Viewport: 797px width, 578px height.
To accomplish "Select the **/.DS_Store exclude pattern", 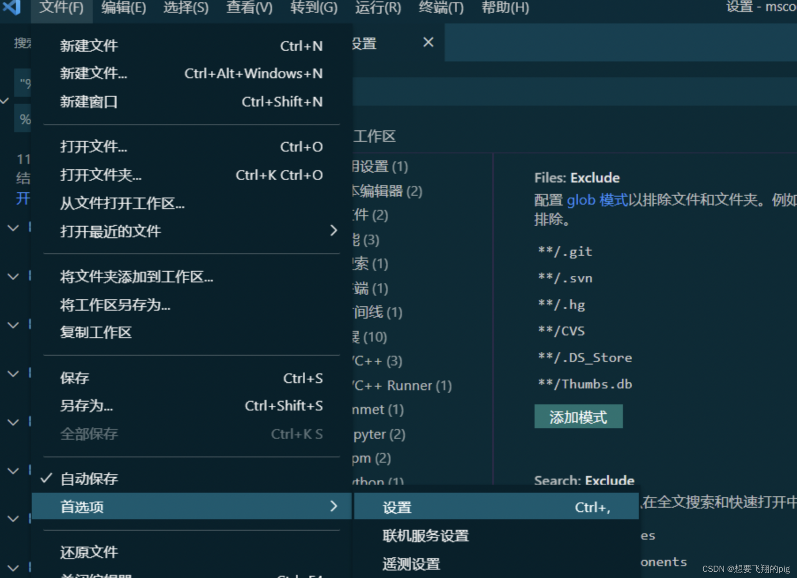I will [585, 357].
